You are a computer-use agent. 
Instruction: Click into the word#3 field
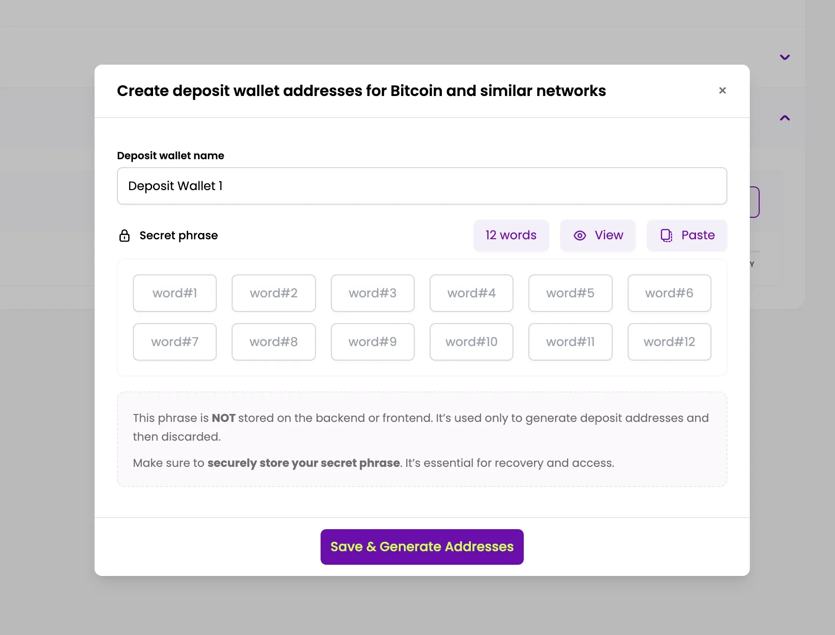click(x=372, y=293)
